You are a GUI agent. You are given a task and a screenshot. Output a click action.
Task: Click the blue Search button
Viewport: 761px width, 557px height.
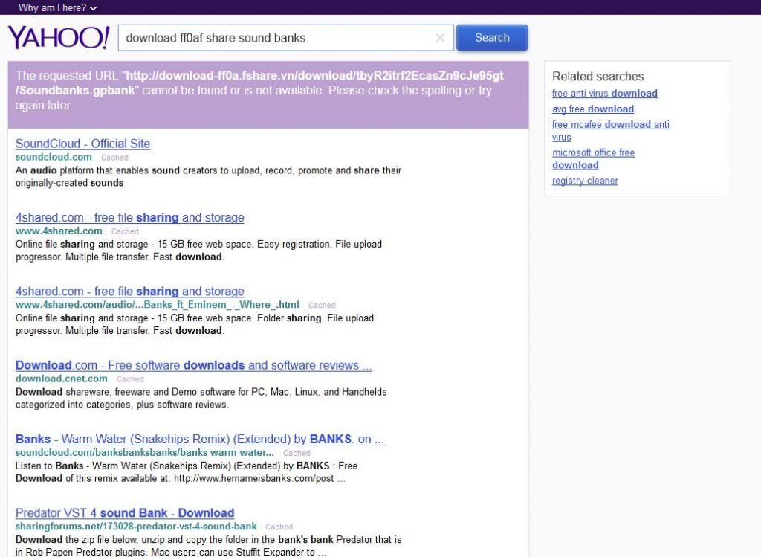point(492,38)
